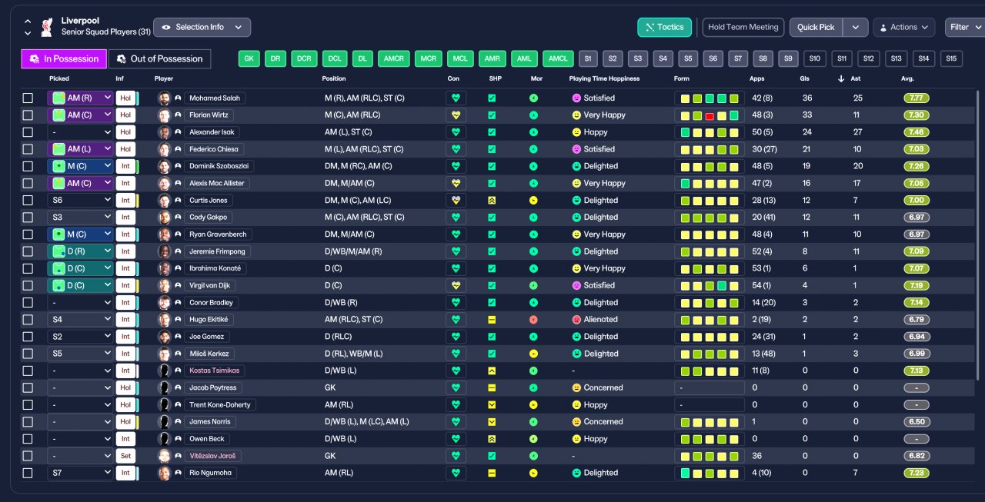This screenshot has width=985, height=502.
Task: Click Hold Team Meeting button
Action: coord(743,28)
